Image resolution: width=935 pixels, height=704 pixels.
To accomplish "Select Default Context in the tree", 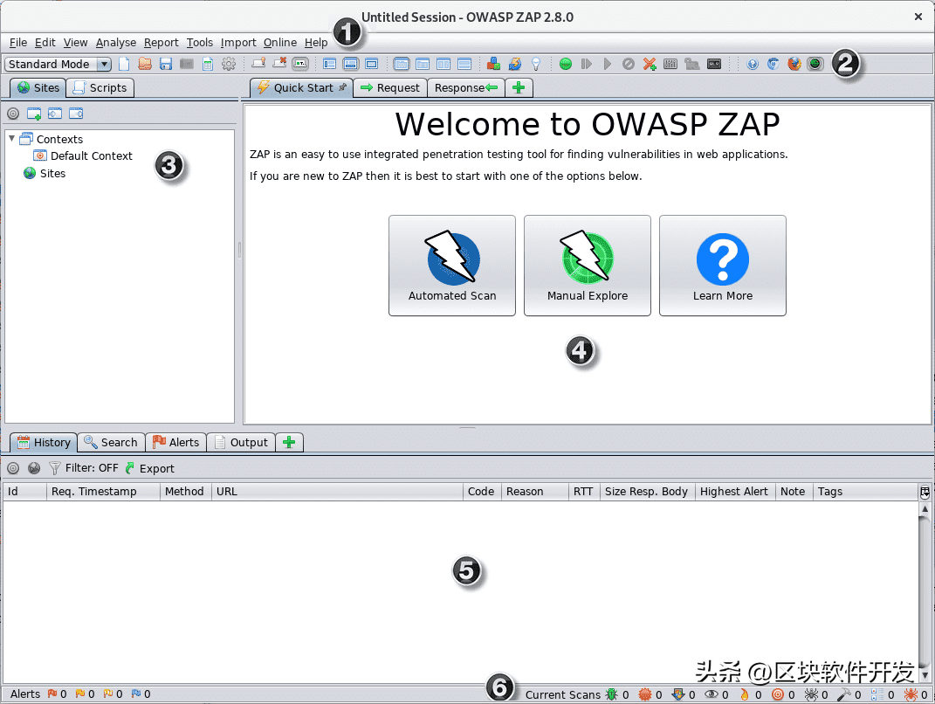I will click(91, 155).
